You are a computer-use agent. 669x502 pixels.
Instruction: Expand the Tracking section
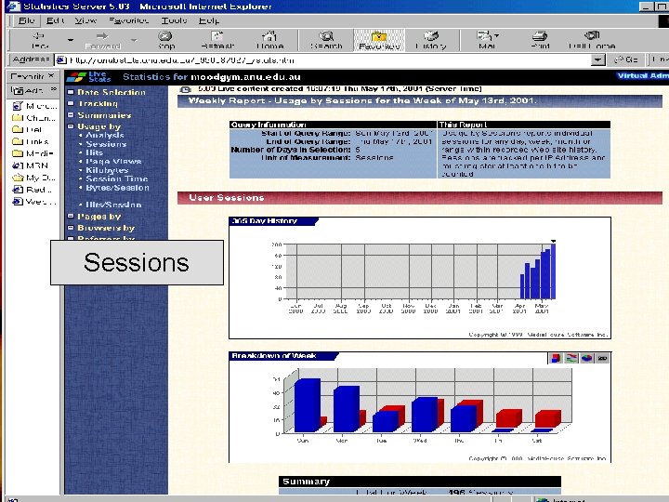tap(93, 104)
